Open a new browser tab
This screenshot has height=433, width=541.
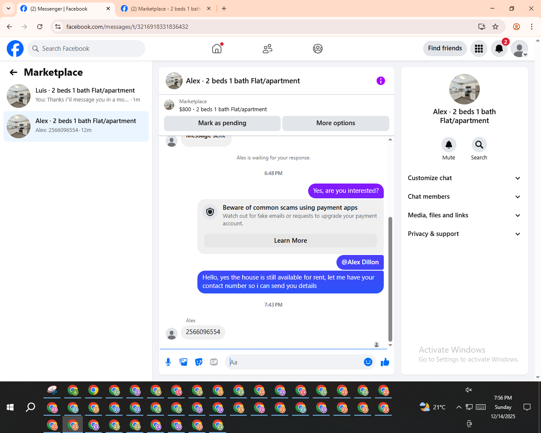tap(224, 8)
